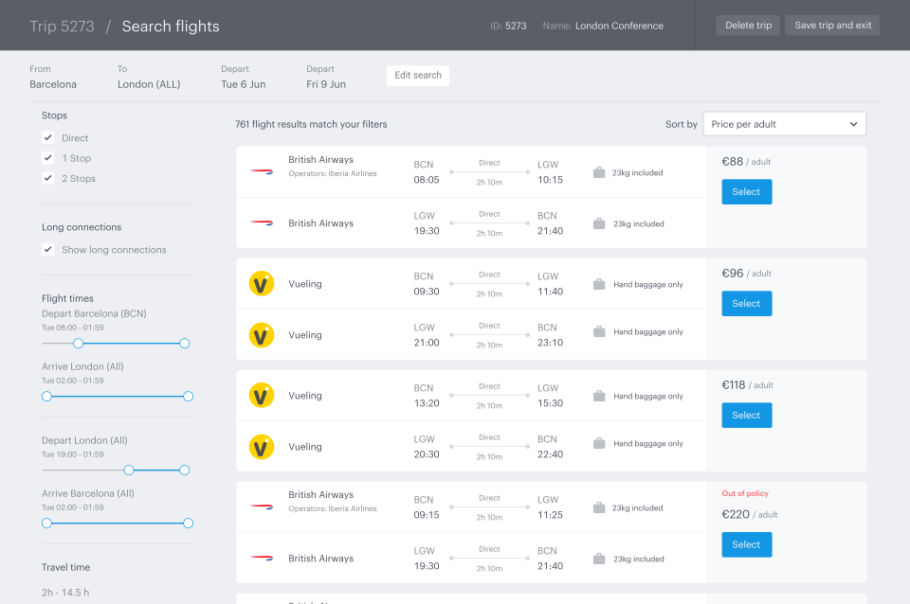Click Arrive London slider right handle
This screenshot has height=604, width=910.
(188, 397)
